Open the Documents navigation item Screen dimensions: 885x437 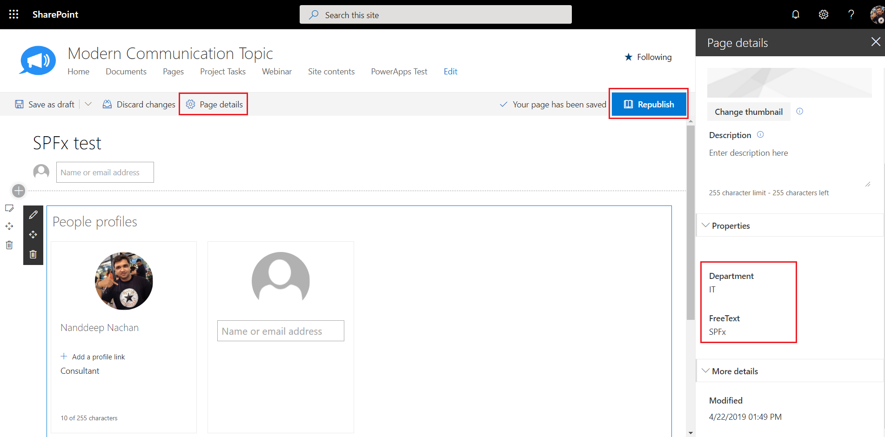click(126, 72)
